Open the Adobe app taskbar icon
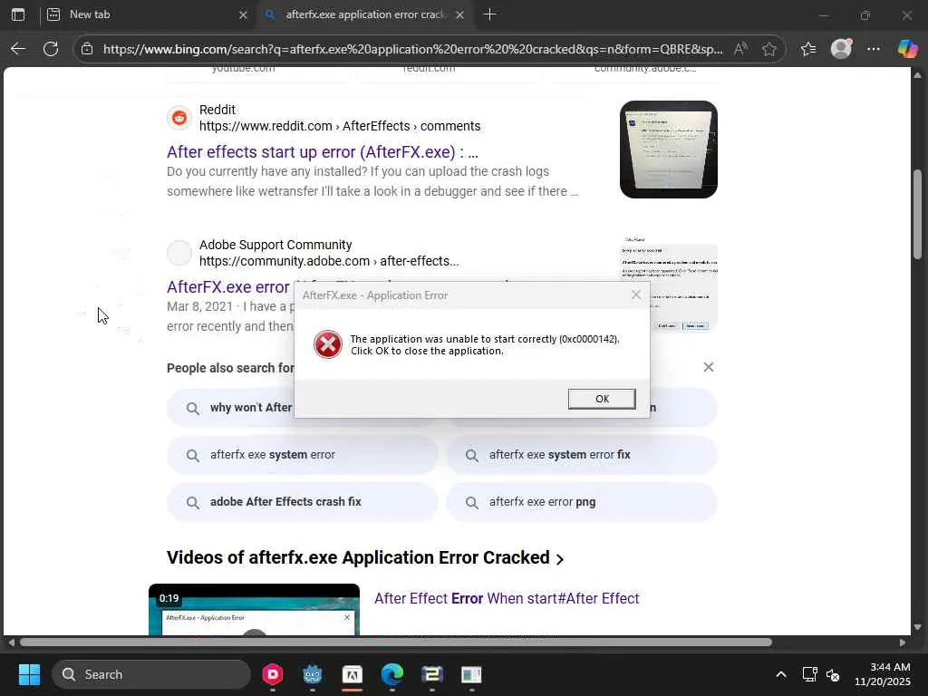Viewport: 928px width, 696px height. pyautogui.click(x=353, y=674)
